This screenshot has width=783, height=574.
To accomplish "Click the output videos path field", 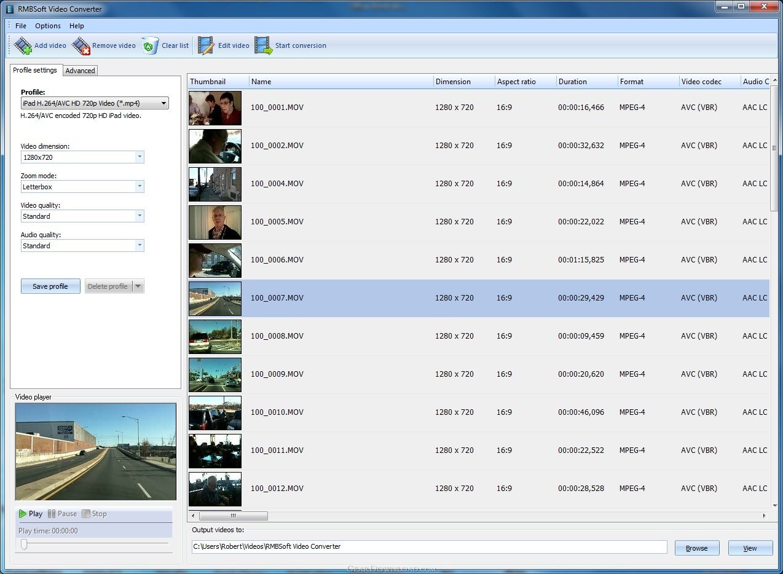I will [428, 546].
